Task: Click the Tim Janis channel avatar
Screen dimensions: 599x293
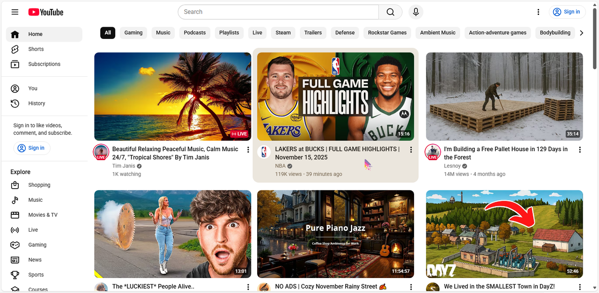Action: tap(101, 152)
